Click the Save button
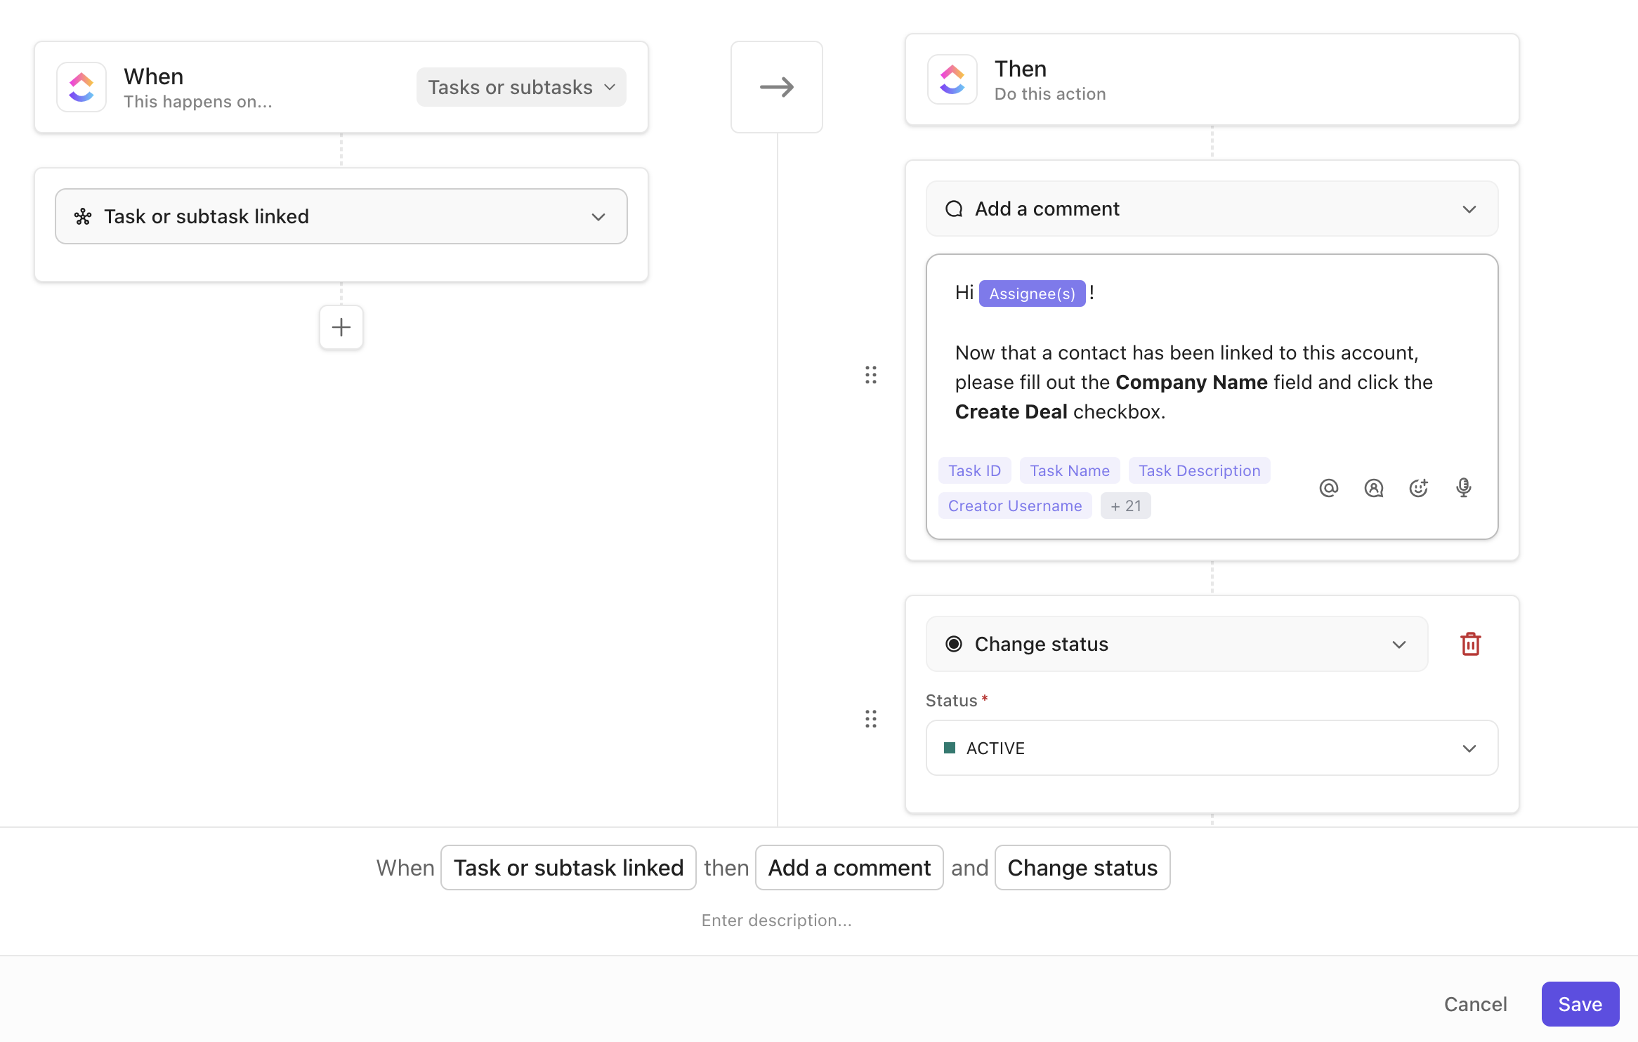Screen dimensions: 1638x1042 click(1580, 1004)
